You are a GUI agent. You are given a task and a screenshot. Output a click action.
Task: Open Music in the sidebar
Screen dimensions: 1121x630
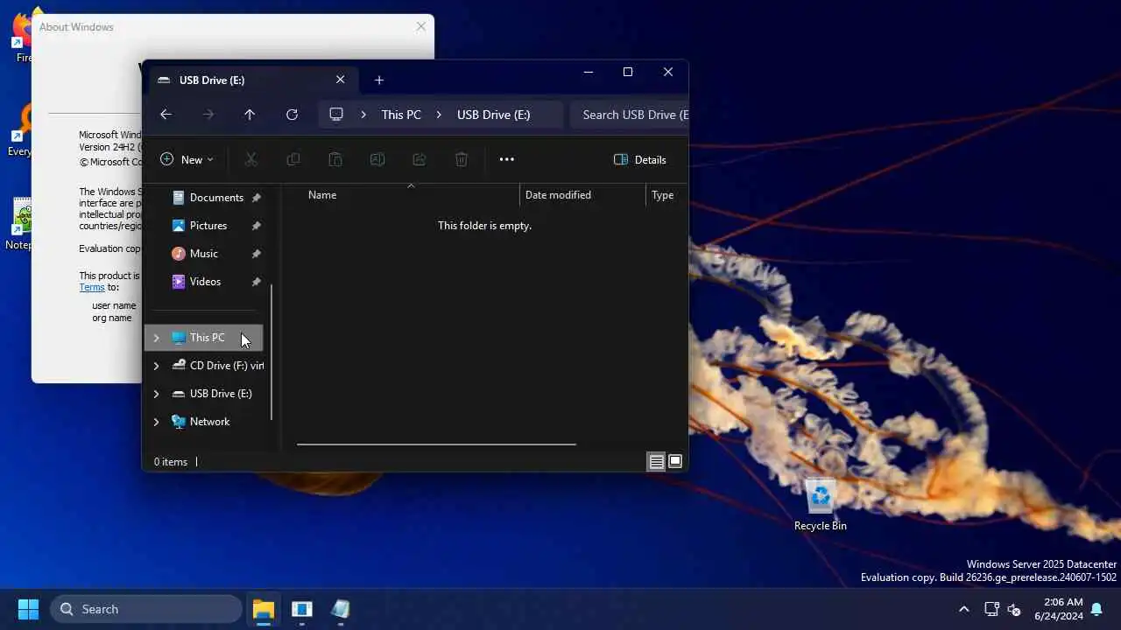(x=203, y=254)
